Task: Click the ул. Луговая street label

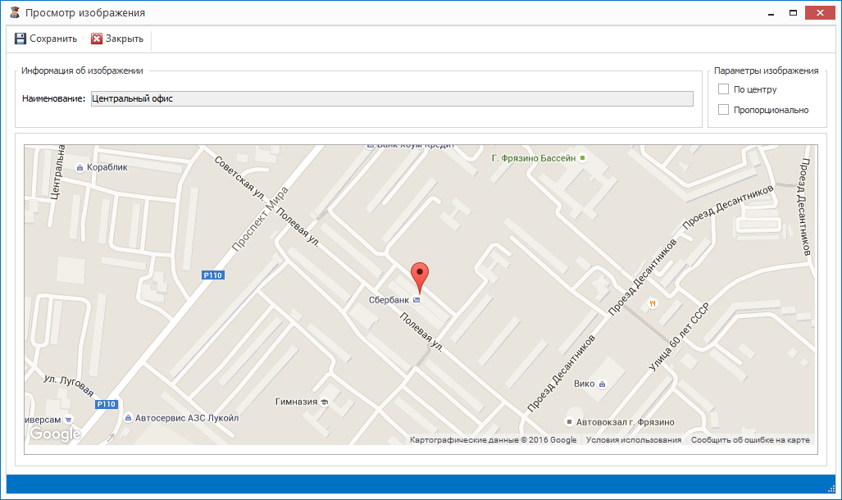Action: pyautogui.click(x=68, y=385)
